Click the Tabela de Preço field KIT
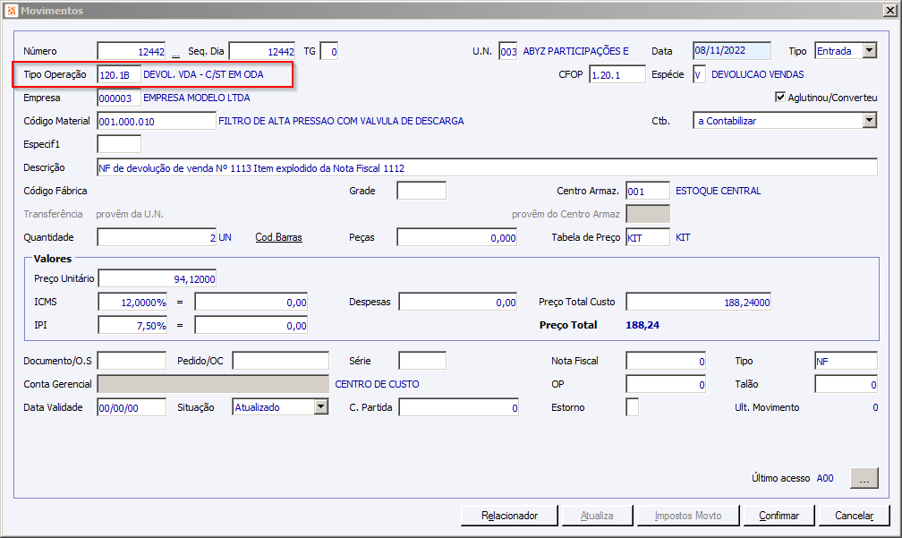902x538 pixels. [x=648, y=237]
